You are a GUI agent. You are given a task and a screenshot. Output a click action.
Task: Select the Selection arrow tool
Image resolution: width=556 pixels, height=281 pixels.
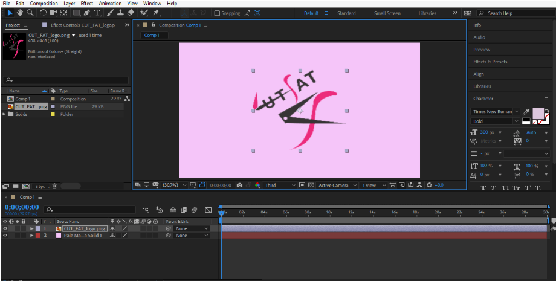tap(10, 13)
